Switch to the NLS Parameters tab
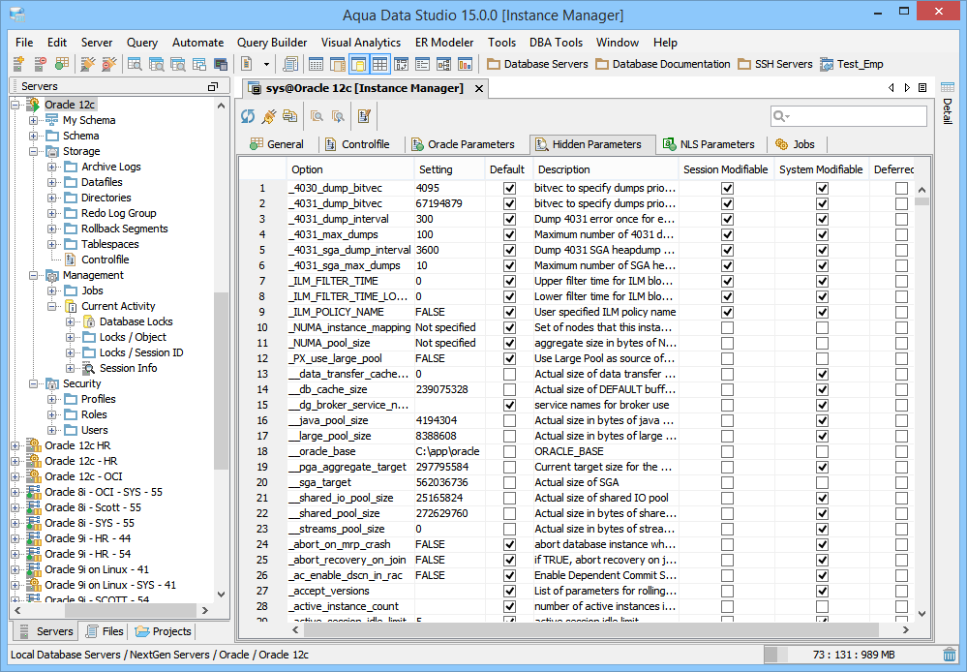The height and width of the screenshot is (672, 967). click(709, 144)
